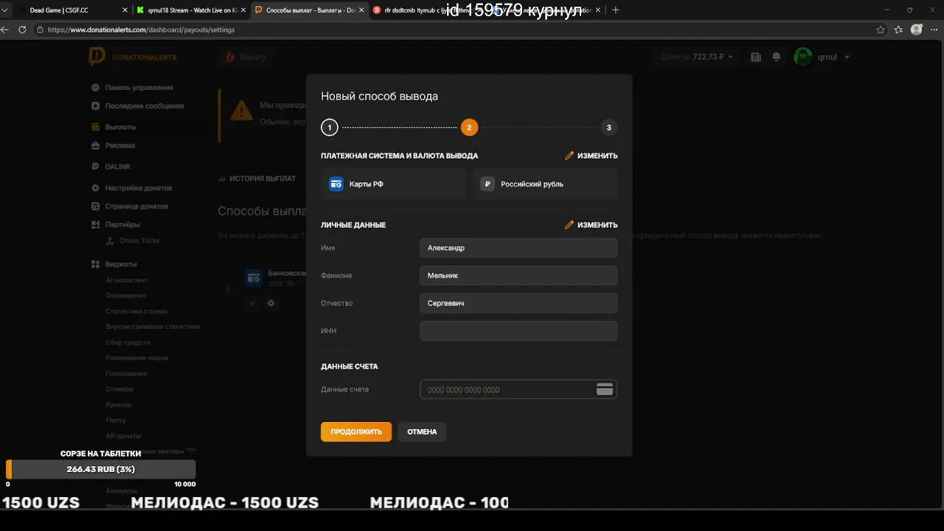Open the browser favorites list icon
This screenshot has height=531, width=944.
(x=898, y=29)
